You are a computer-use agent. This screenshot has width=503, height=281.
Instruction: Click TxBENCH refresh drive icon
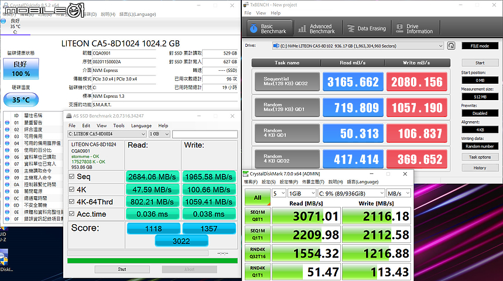[451, 46]
